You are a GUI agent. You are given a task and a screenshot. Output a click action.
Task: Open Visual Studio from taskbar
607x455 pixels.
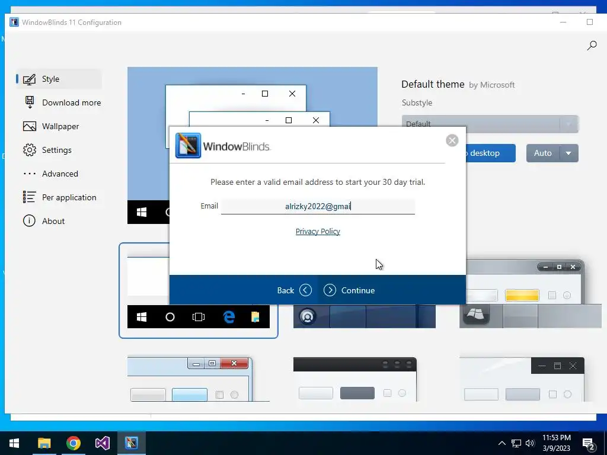[x=102, y=443]
